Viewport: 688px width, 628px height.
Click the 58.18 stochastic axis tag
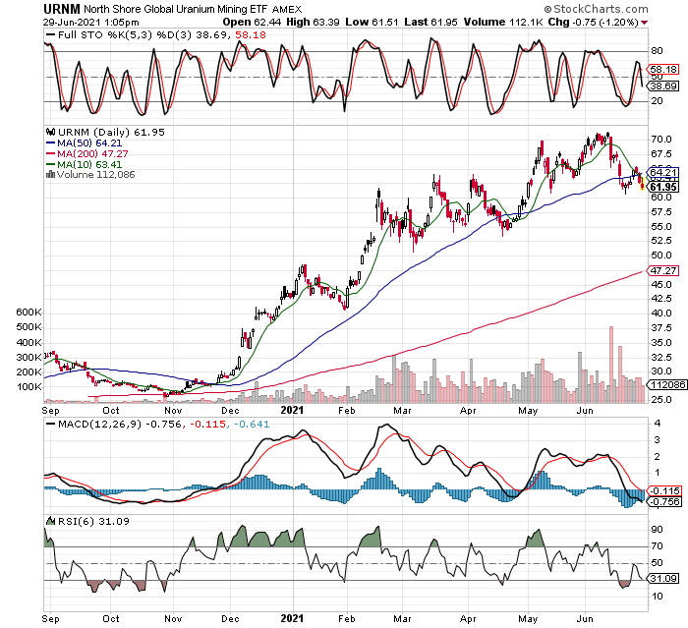tap(663, 70)
